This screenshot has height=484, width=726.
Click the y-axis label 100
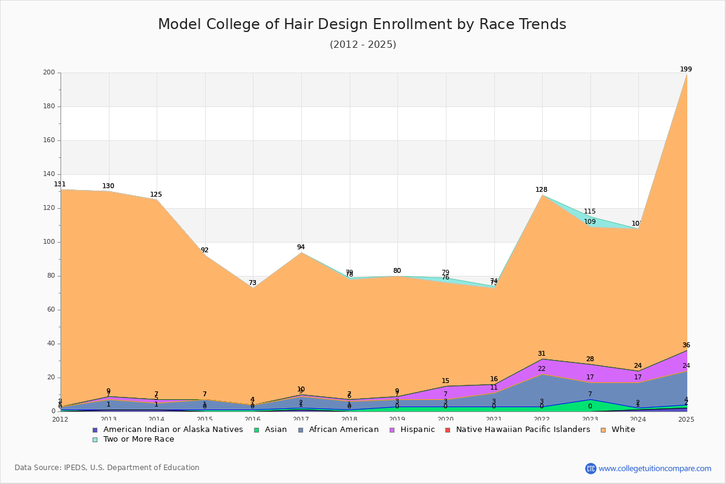click(x=49, y=242)
